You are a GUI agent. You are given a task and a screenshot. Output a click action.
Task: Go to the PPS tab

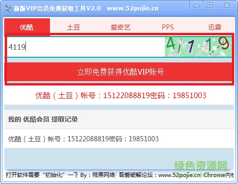point(168,27)
